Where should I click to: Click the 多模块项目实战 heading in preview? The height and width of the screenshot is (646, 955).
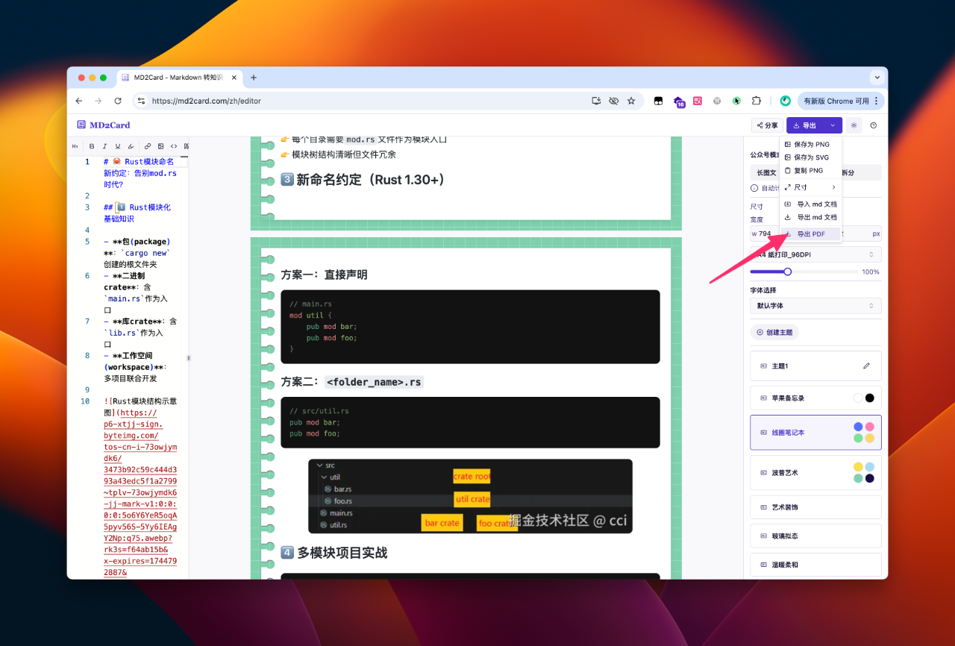click(x=334, y=553)
